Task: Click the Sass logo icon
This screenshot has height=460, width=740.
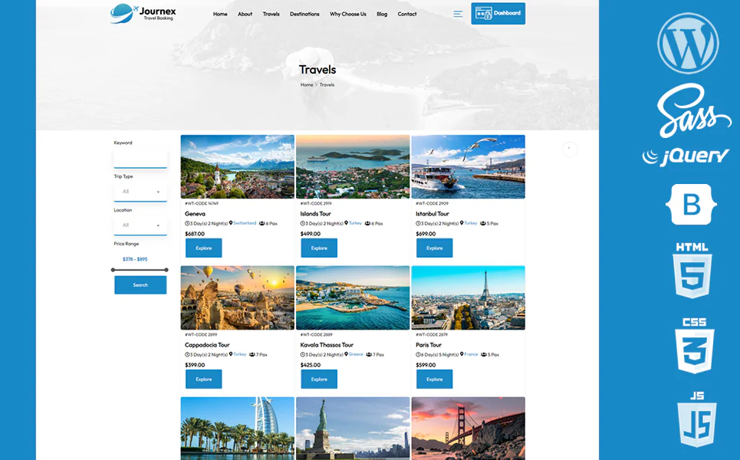Action: coord(691,110)
